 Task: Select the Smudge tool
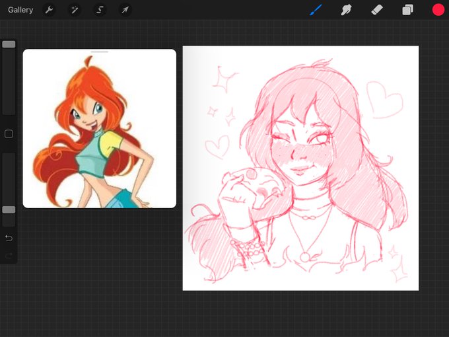point(346,10)
